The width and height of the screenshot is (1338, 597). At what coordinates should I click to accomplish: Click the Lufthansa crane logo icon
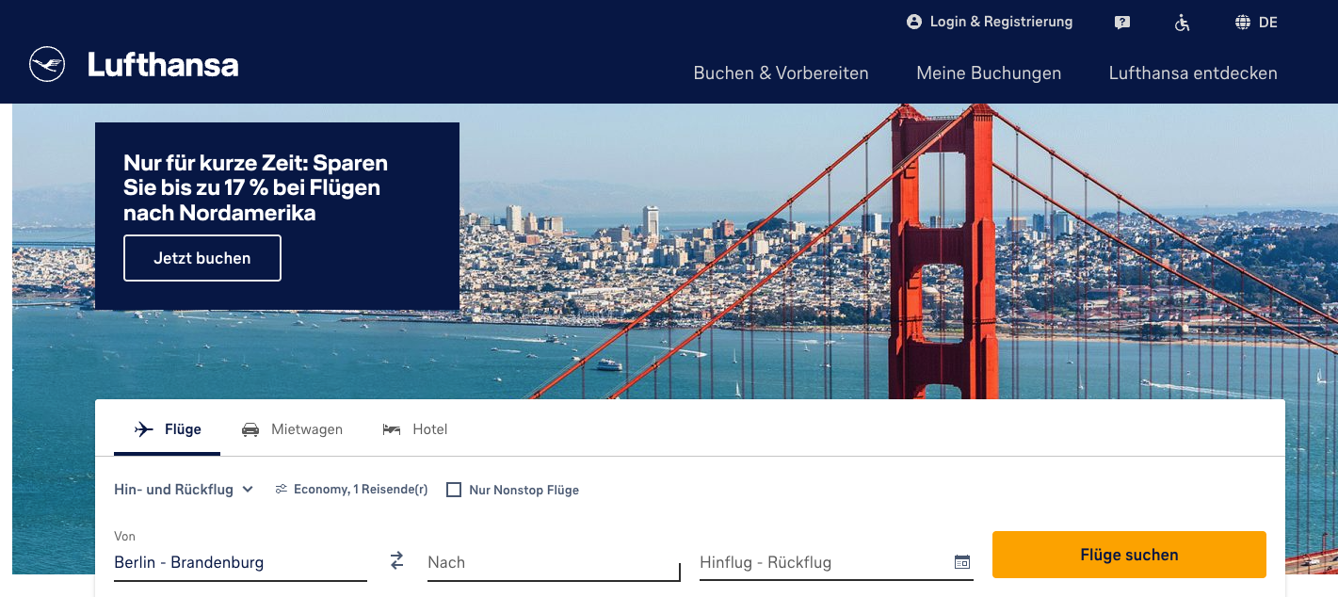tap(47, 65)
